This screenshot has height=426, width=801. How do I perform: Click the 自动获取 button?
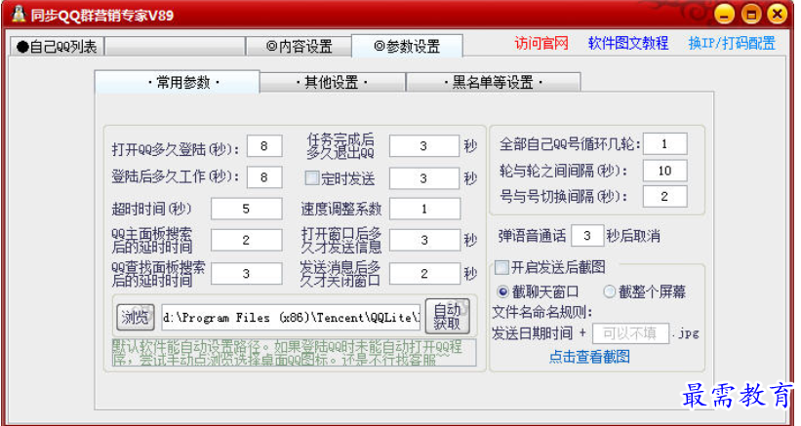coord(447,317)
